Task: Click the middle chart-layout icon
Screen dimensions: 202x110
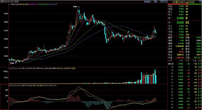Action: [164, 2]
